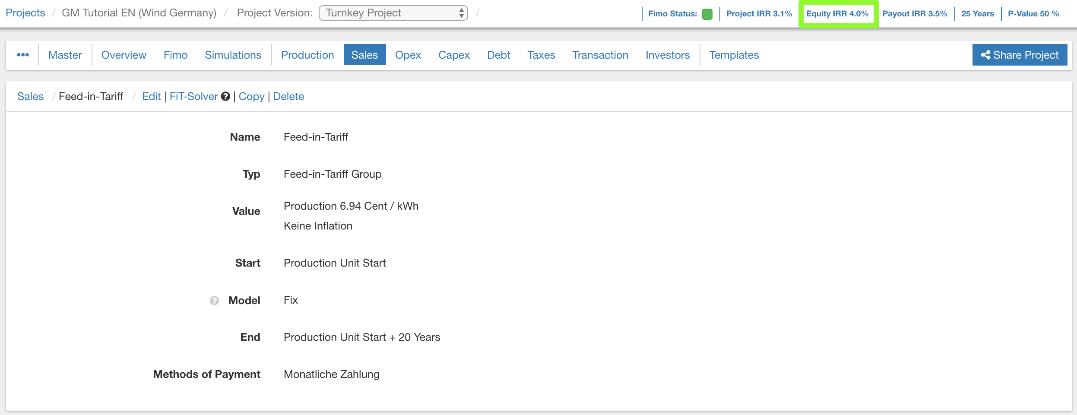
Task: Go to the Capex tab
Action: point(454,55)
